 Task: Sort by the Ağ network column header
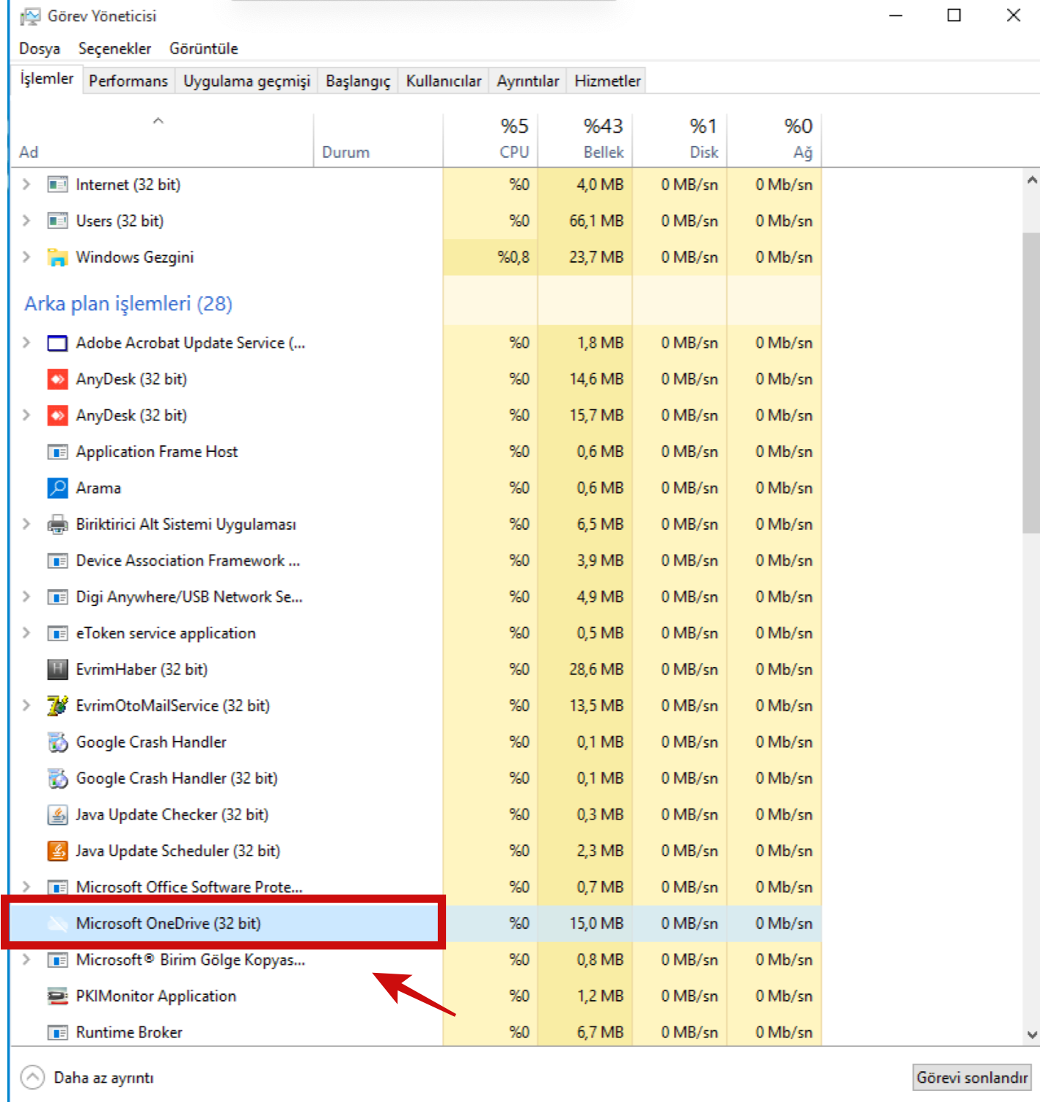tap(774, 139)
